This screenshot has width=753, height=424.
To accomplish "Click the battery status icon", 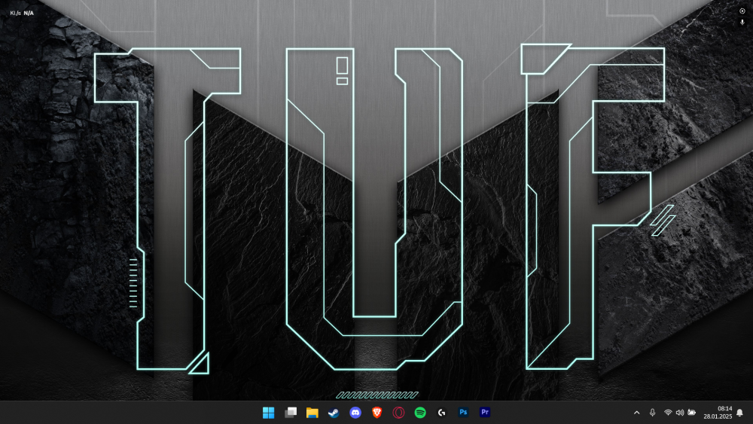I will click(x=691, y=413).
